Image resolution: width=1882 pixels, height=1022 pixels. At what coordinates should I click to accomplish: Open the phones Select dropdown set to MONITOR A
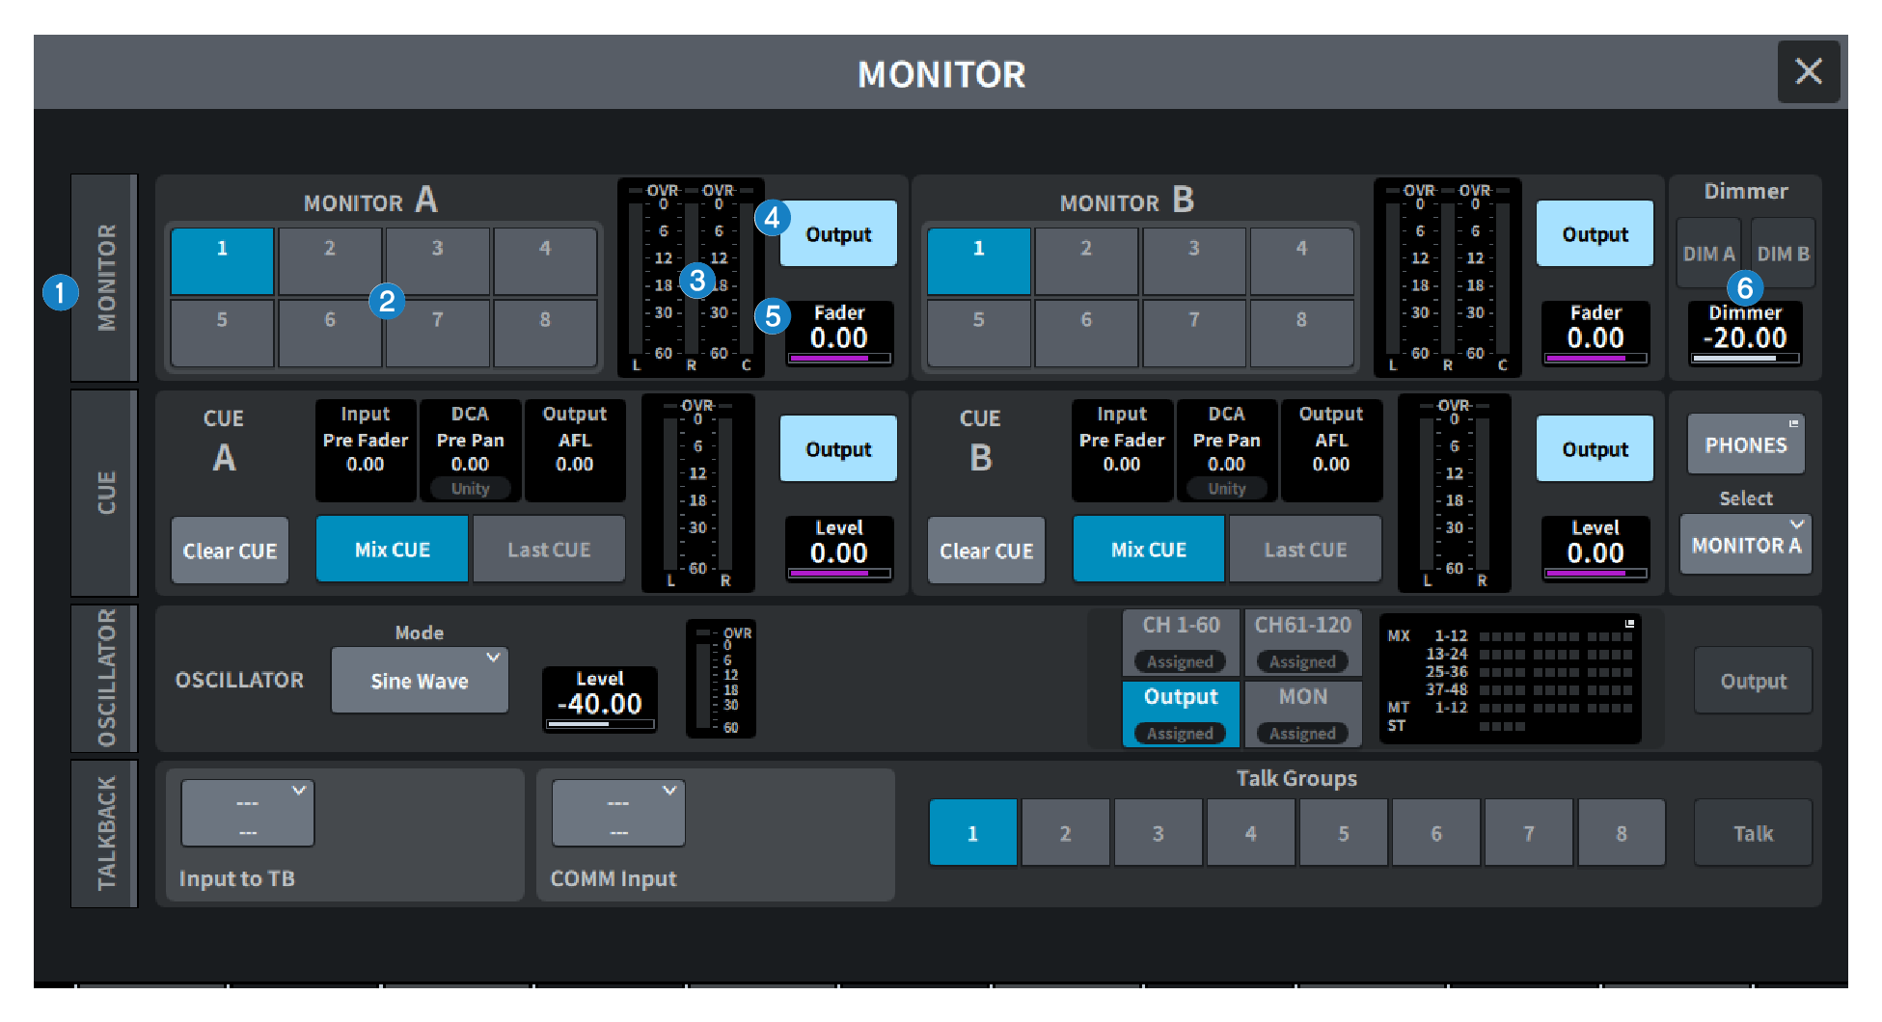[1745, 544]
